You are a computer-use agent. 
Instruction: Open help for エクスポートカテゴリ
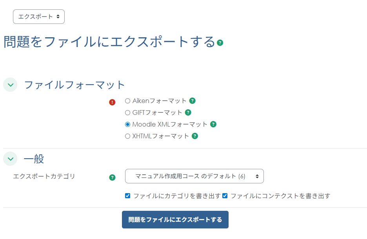click(x=113, y=177)
